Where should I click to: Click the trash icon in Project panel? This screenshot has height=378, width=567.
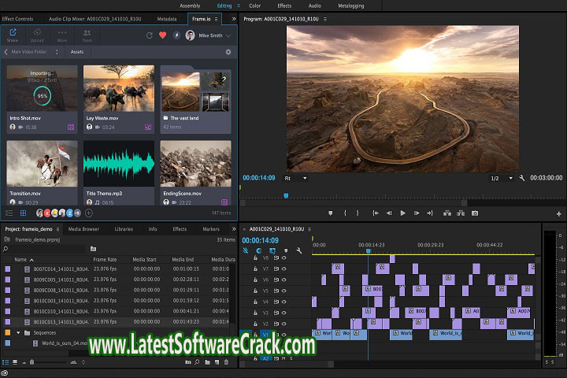[x=227, y=362]
